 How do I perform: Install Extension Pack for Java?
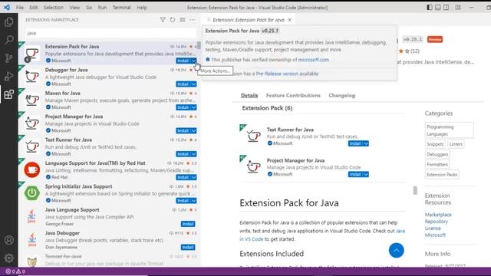(183, 61)
